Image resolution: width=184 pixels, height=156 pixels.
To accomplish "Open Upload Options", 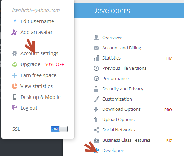I will tap(118, 119).
